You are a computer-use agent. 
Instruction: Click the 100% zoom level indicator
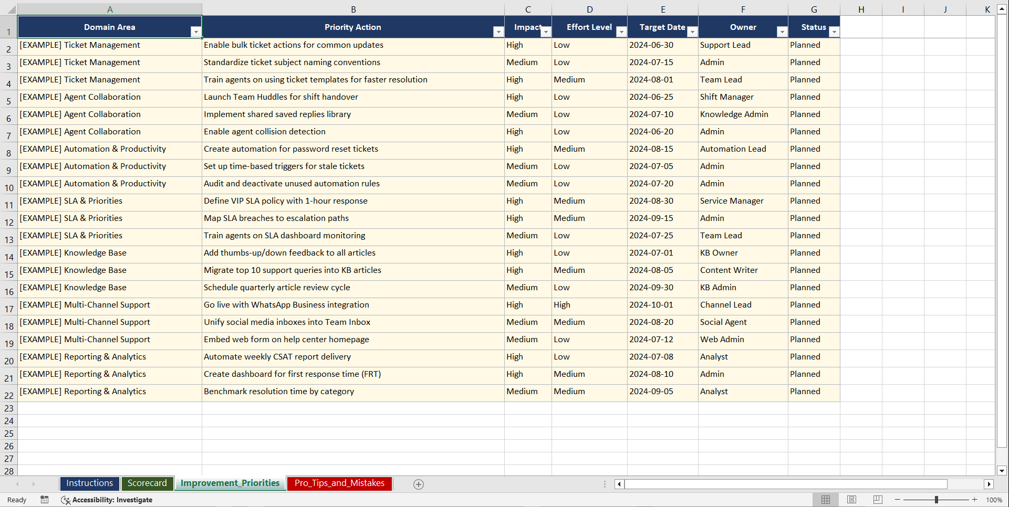point(994,500)
